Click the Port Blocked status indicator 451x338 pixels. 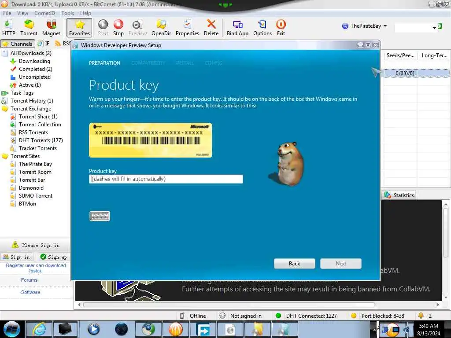click(x=377, y=316)
